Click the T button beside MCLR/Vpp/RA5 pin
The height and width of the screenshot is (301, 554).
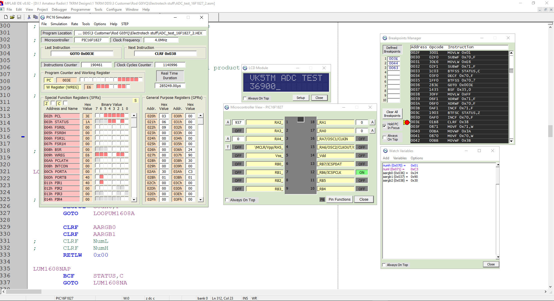(x=228, y=147)
